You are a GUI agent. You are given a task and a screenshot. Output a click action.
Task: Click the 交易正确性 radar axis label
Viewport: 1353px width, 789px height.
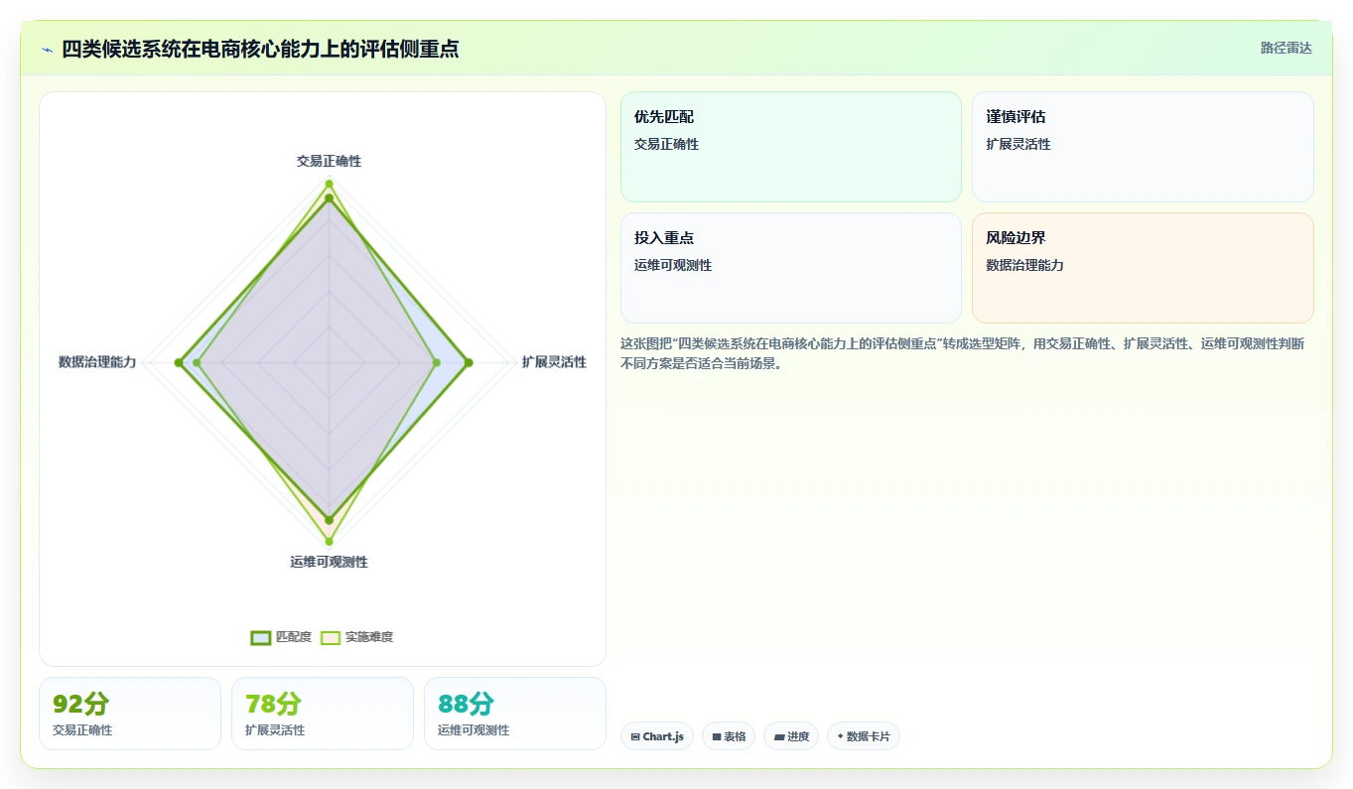[329, 161]
